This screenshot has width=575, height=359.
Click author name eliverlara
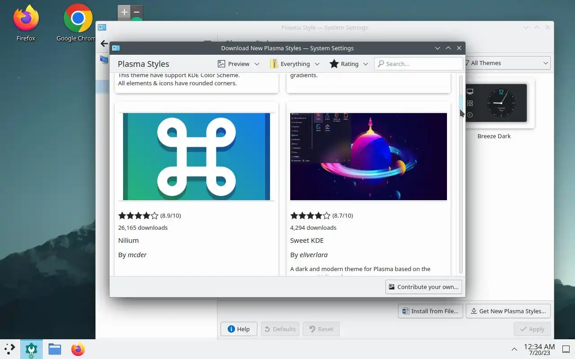click(x=314, y=254)
